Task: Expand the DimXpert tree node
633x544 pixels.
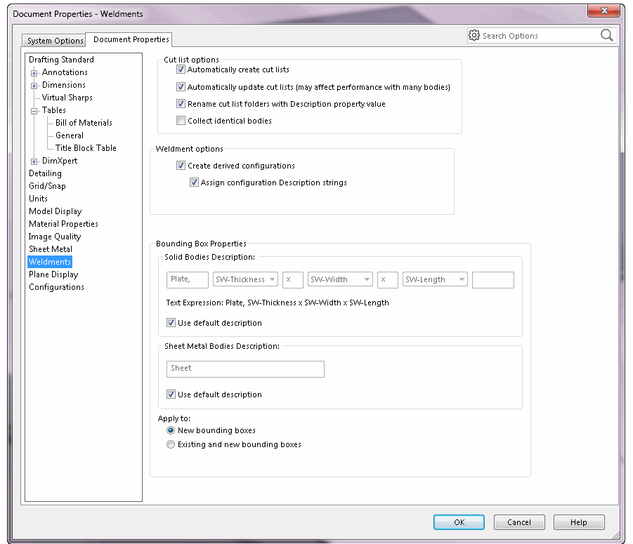Action: point(34,161)
